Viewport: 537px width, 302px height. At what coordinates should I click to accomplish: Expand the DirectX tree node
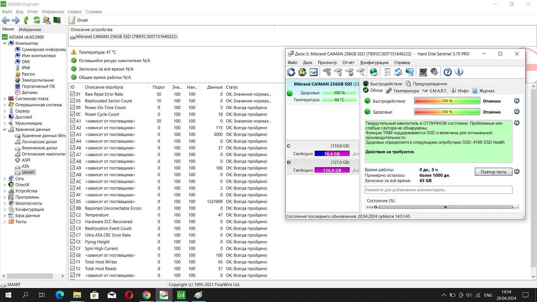pyautogui.click(x=5, y=185)
